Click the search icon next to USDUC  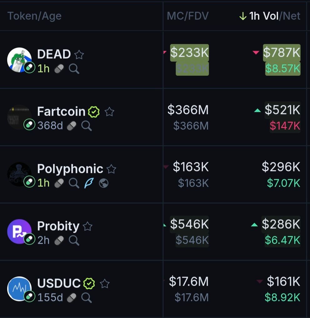(x=86, y=298)
